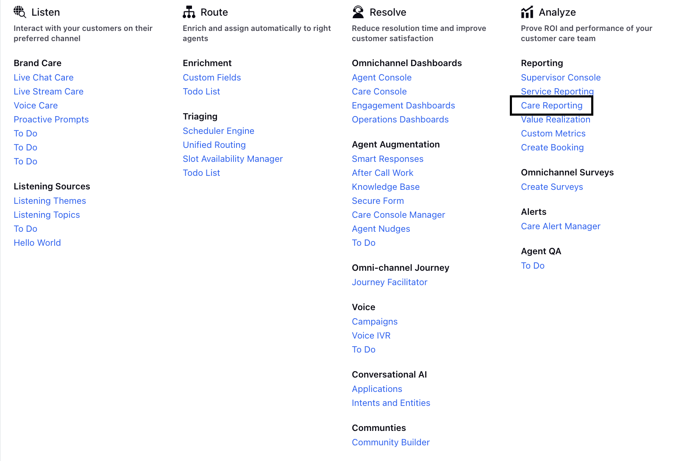Open Applications under Conversational AI
Viewport: 673px width, 461px height.
(377, 389)
